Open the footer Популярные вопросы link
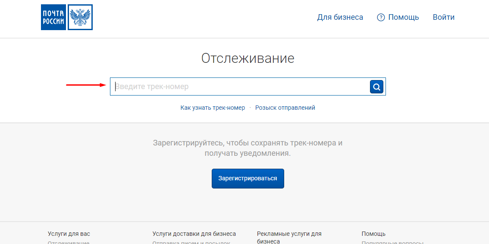The width and height of the screenshot is (489, 244). pyautogui.click(x=392, y=242)
